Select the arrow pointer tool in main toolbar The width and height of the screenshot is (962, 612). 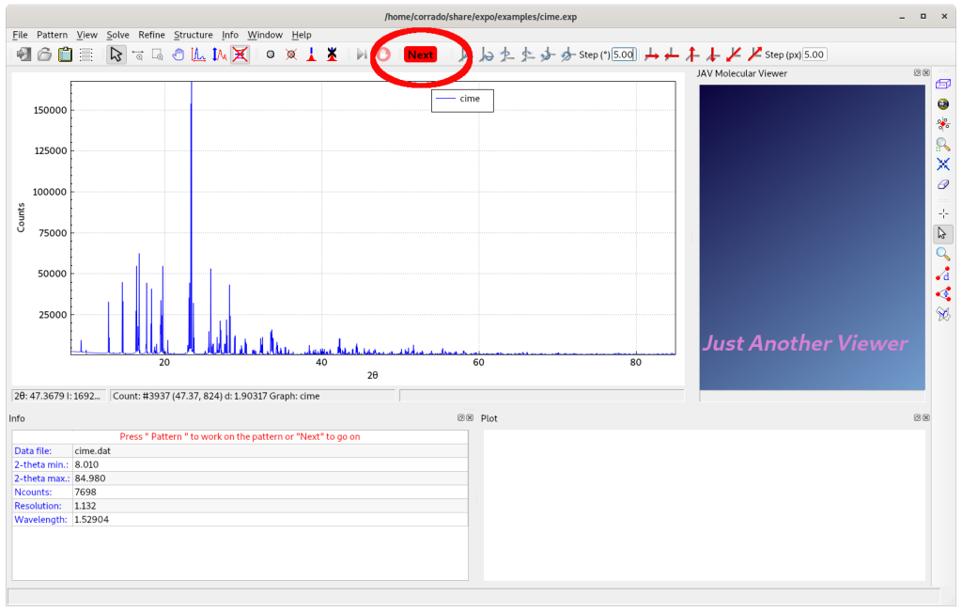pyautogui.click(x=116, y=55)
